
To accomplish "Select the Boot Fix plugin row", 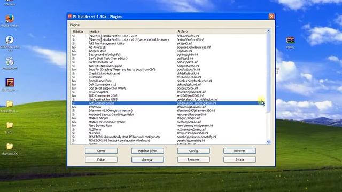I will pos(169,70).
